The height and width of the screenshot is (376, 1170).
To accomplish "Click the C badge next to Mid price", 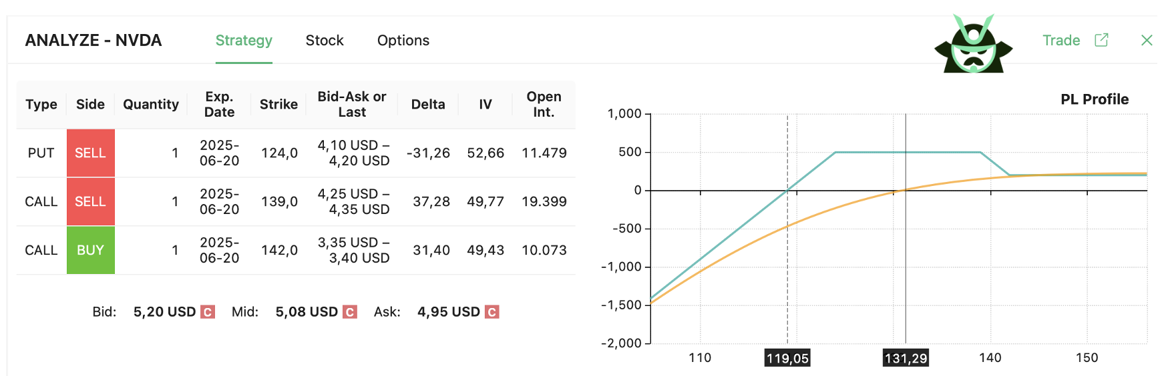I will (350, 312).
